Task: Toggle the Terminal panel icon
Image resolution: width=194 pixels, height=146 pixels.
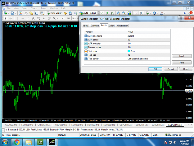Action: coord(37,13)
